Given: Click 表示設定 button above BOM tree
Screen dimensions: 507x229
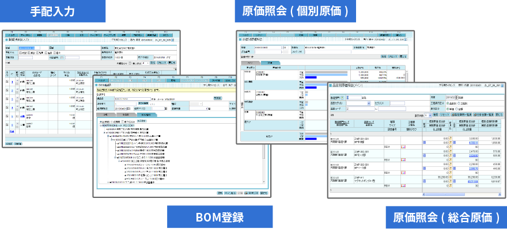Looking at the screenshot, I should pyautogui.click(x=142, y=121).
